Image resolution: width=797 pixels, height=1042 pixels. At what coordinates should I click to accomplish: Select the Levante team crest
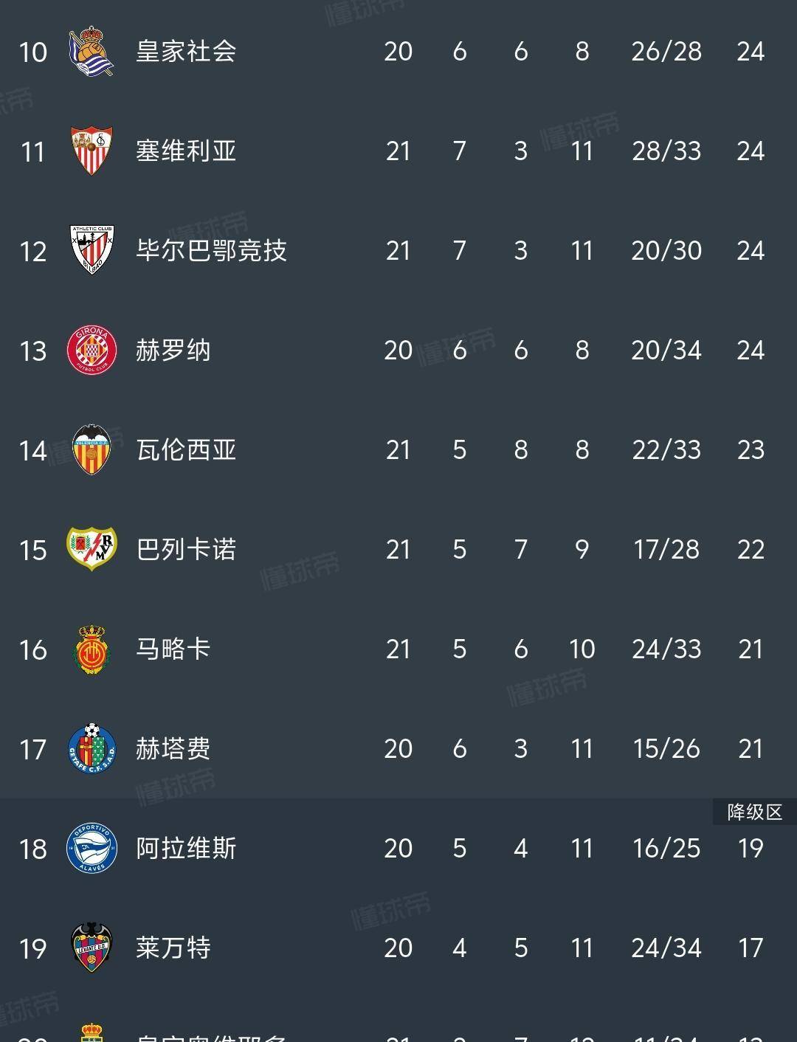(90, 948)
